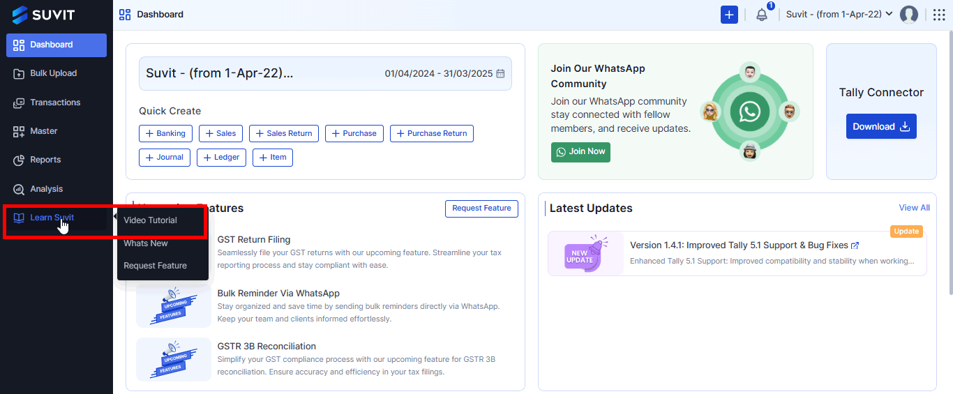
Task: Open the GST Return Filing feature
Action: [x=254, y=240]
